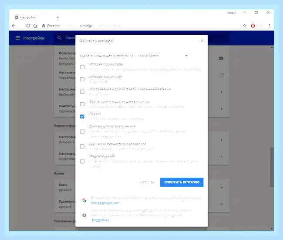
Task: Expand the Язык русский row chevron
Action: [222, 187]
